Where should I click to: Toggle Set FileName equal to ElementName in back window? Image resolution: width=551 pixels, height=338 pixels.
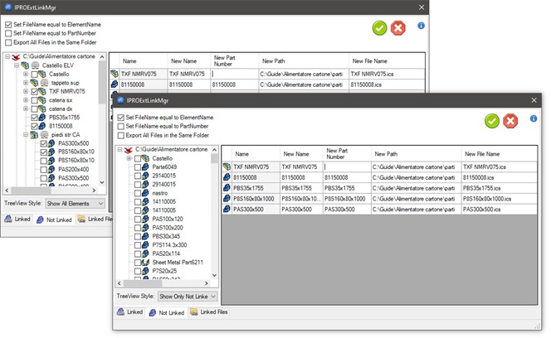(x=8, y=25)
